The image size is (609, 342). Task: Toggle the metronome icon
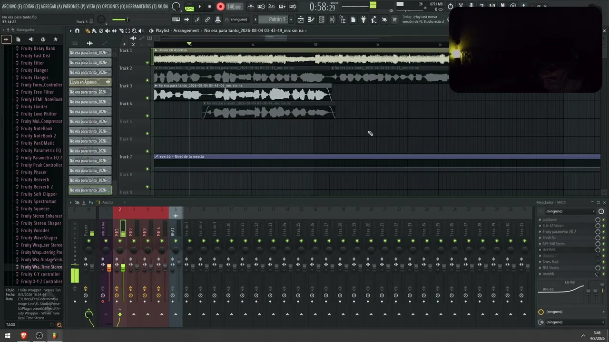click(251, 7)
